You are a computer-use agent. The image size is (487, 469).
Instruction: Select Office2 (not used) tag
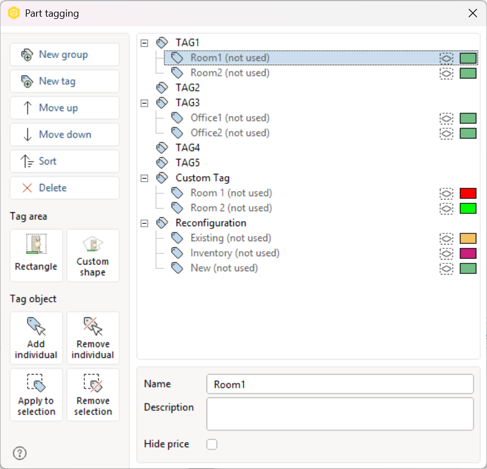pos(230,133)
